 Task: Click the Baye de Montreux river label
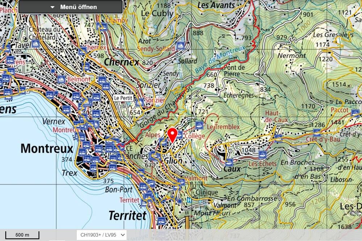pyautogui.click(x=220, y=59)
